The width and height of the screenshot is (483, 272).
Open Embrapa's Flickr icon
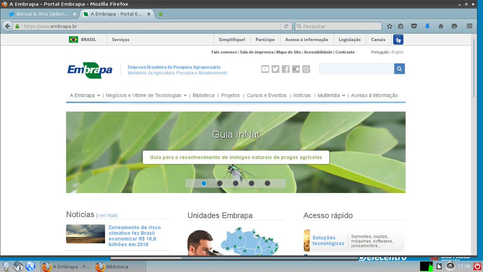296,69
